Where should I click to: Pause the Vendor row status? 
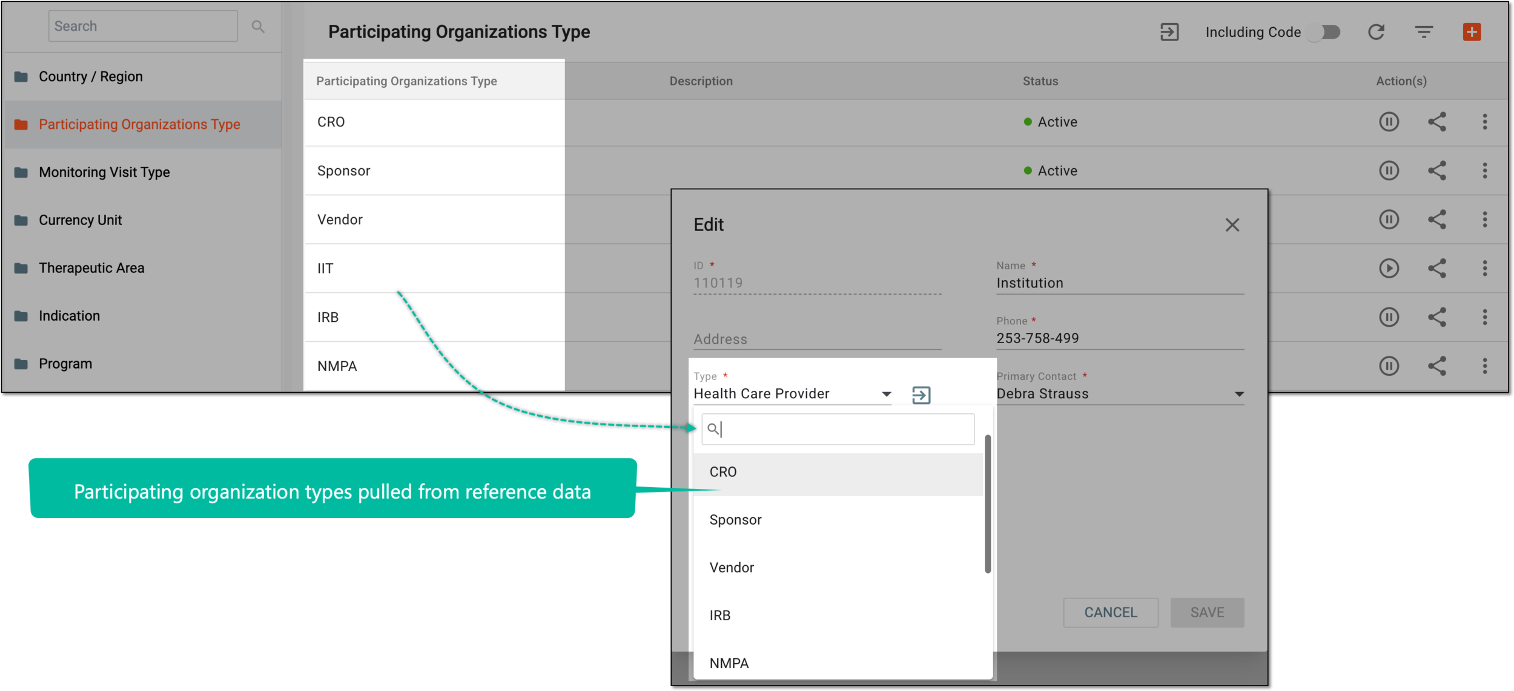tap(1389, 220)
